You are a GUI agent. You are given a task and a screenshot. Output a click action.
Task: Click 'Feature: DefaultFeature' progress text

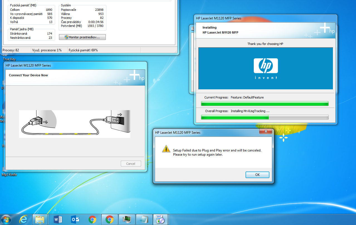(247, 97)
